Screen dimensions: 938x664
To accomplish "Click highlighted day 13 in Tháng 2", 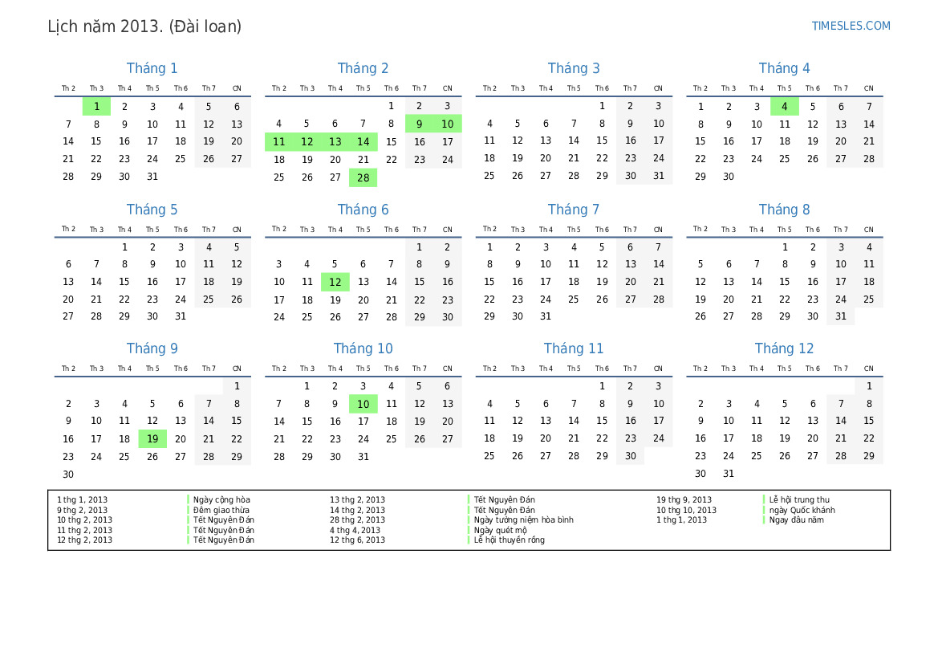I will click(x=335, y=142).
